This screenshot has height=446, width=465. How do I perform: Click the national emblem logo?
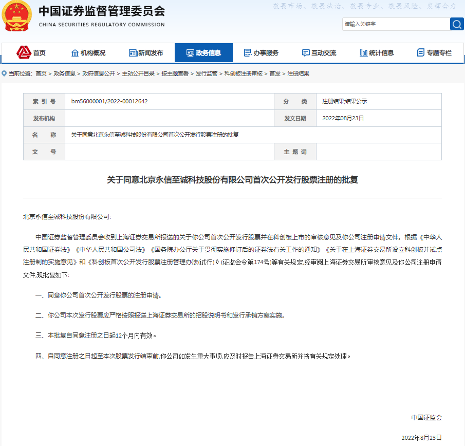coord(16,16)
